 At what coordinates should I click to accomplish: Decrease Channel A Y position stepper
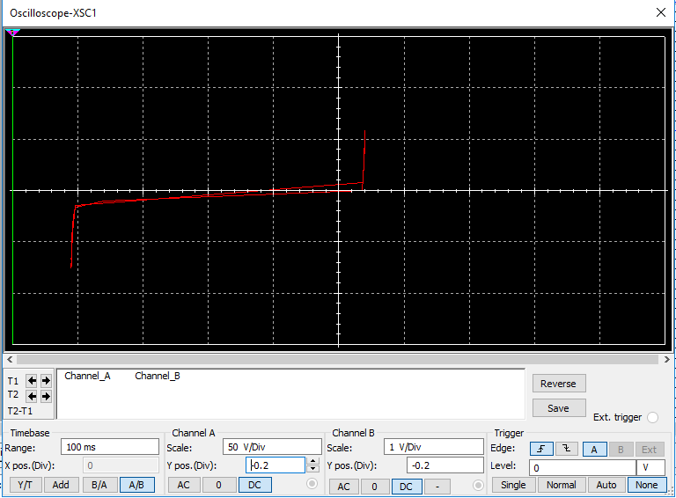tap(312, 469)
